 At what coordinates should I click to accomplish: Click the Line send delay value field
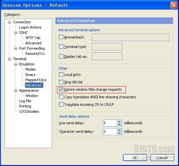click(x=110, y=123)
